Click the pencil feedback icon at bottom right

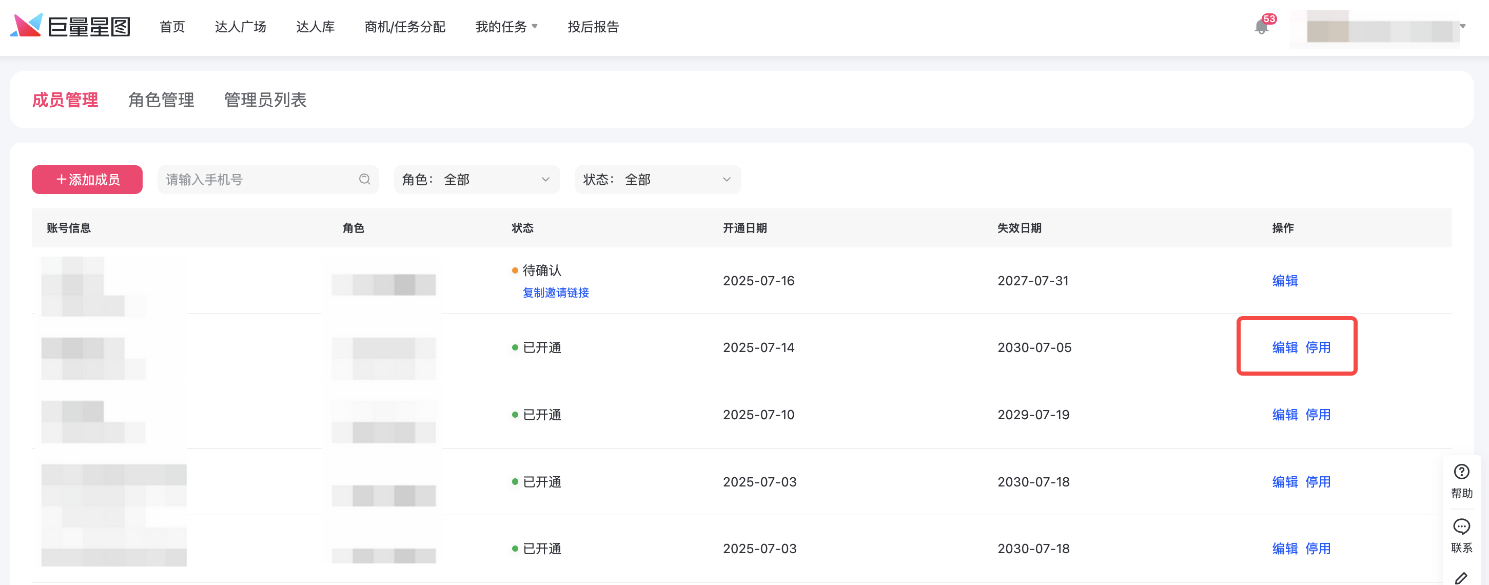[1461, 577]
